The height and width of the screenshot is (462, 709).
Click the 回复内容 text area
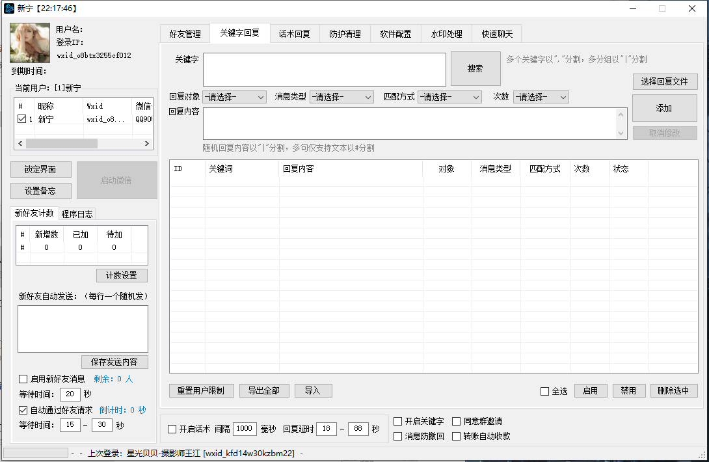[410, 124]
